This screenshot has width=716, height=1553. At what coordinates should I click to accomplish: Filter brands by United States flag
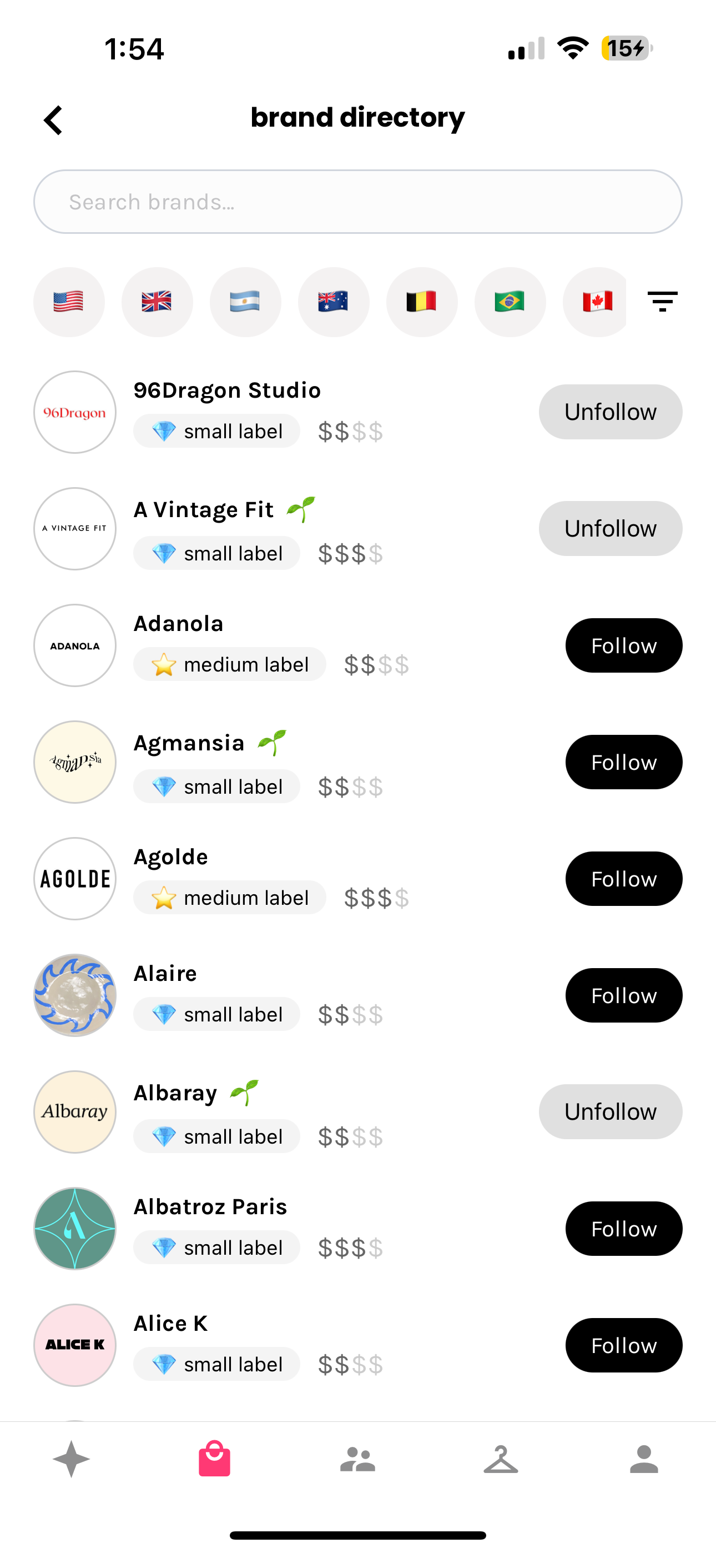(69, 302)
